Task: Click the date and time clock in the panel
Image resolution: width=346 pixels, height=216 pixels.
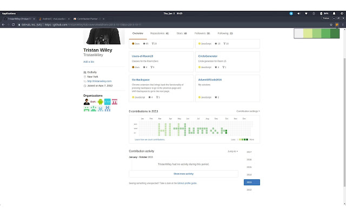Action: [x=173, y=13]
